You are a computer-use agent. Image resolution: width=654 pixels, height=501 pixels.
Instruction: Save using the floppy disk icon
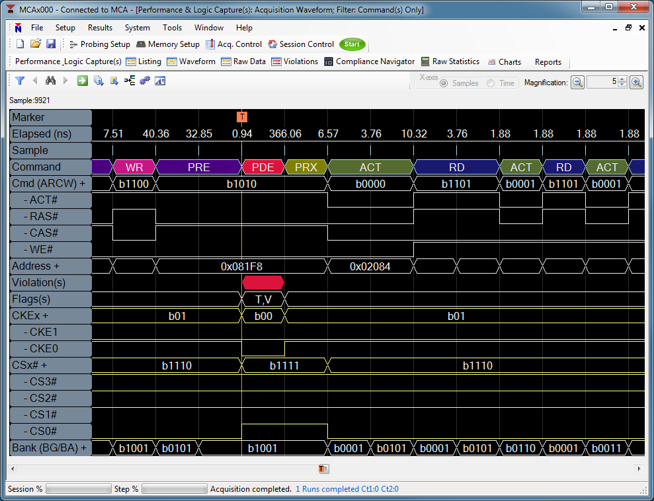pyautogui.click(x=51, y=44)
